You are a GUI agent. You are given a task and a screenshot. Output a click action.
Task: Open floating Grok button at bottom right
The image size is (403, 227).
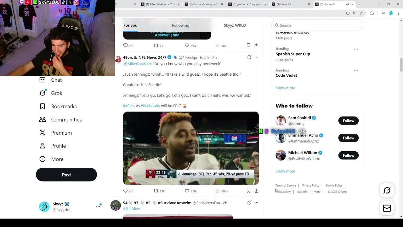(x=387, y=190)
